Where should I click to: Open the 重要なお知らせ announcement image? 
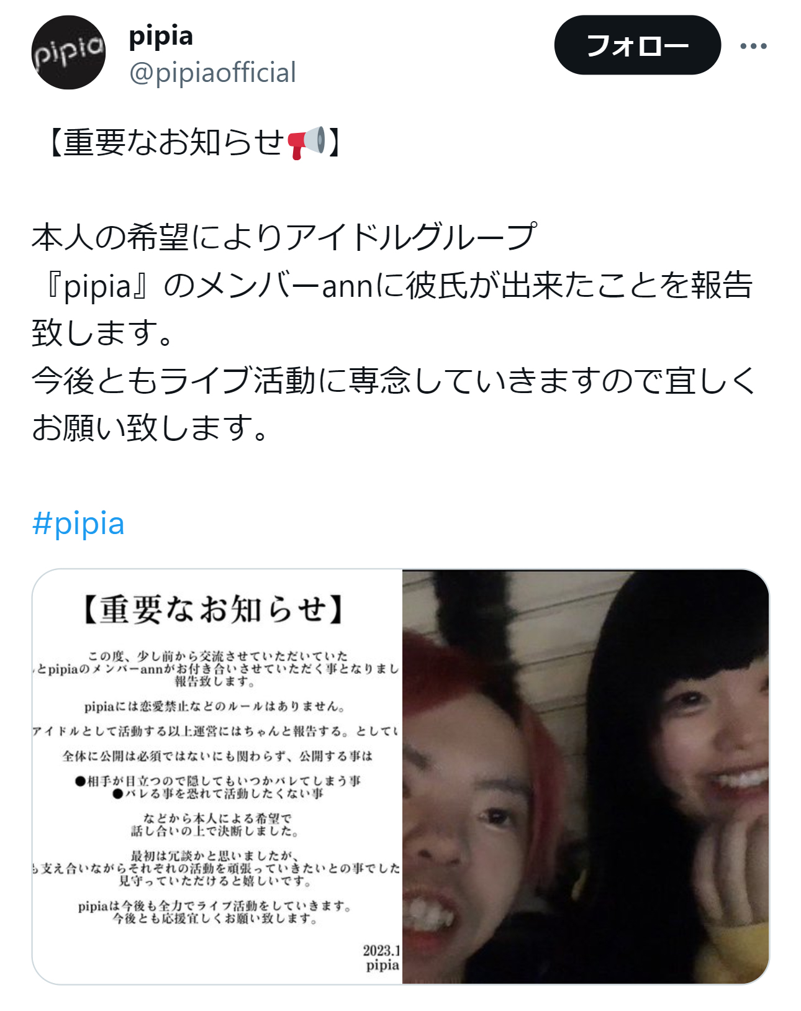coord(217,776)
